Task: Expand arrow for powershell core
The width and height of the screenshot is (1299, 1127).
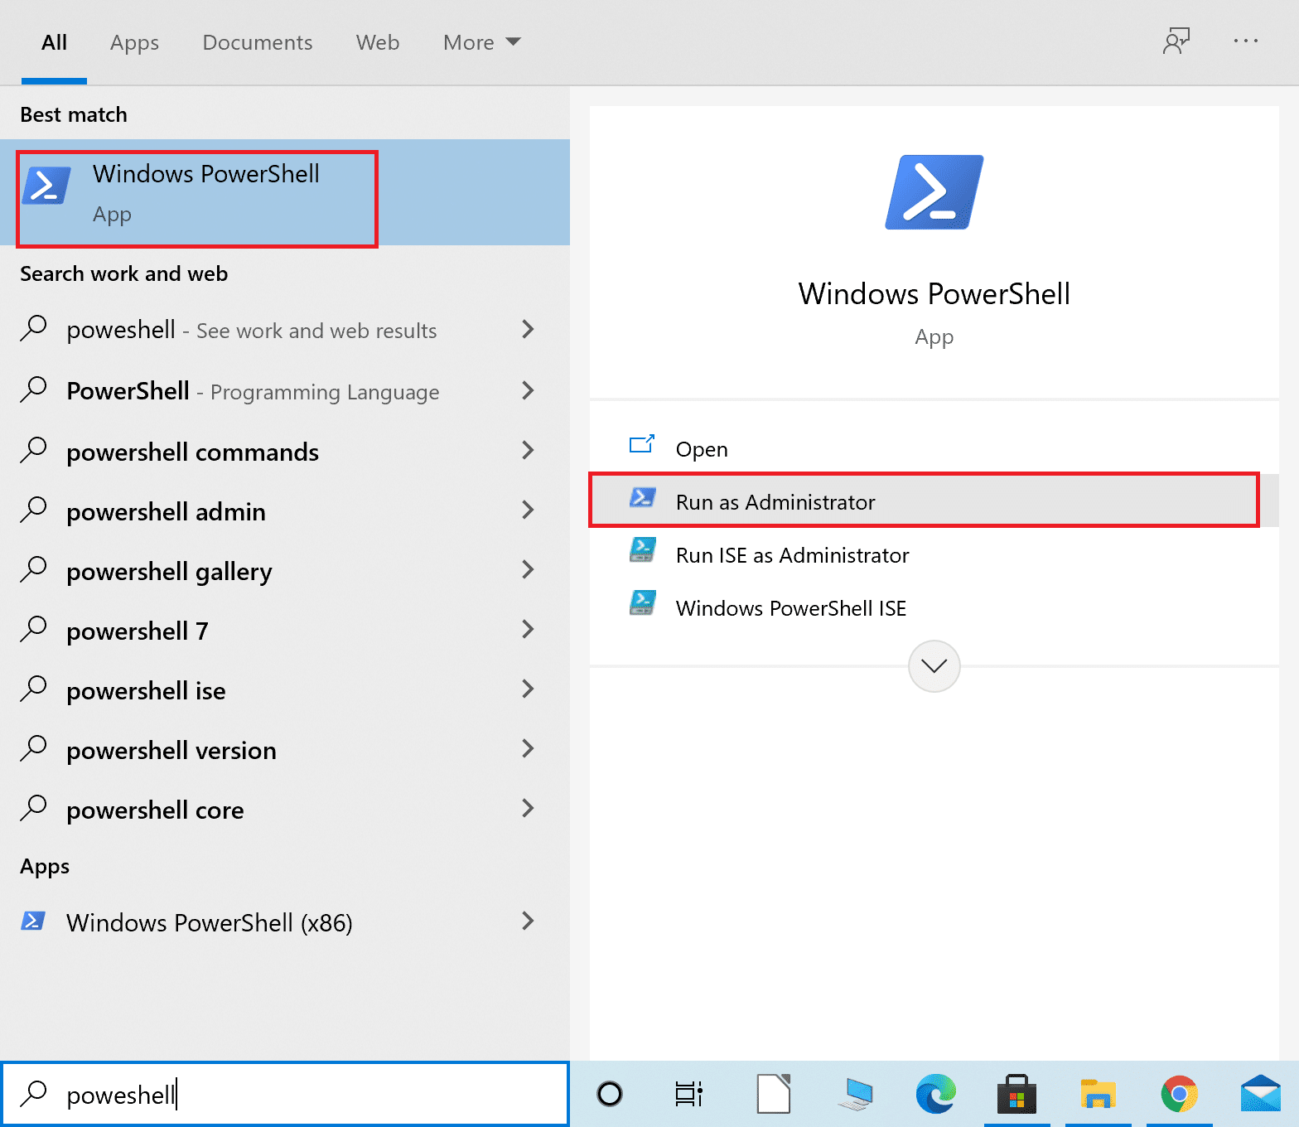Action: [528, 808]
